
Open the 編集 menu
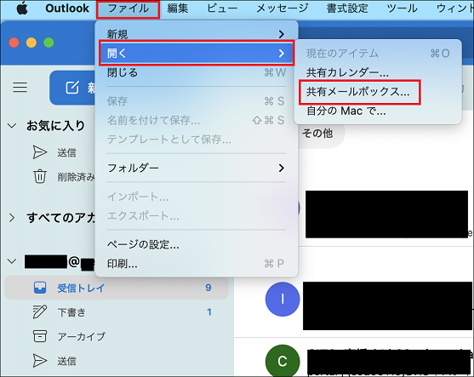click(x=178, y=9)
